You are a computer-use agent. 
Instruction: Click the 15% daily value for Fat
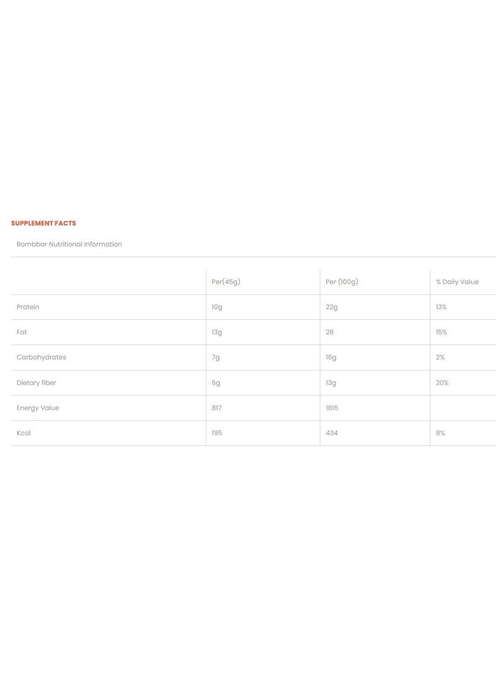[x=441, y=332]
